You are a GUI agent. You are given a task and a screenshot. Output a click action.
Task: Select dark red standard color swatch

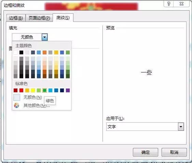16,90
